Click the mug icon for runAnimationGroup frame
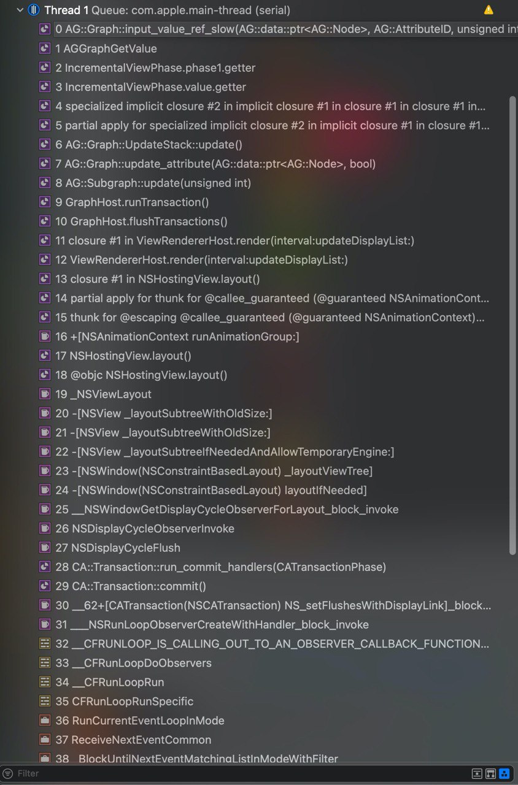 (x=44, y=337)
